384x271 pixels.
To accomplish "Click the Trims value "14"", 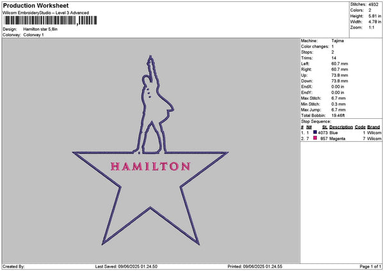I will (333, 58).
